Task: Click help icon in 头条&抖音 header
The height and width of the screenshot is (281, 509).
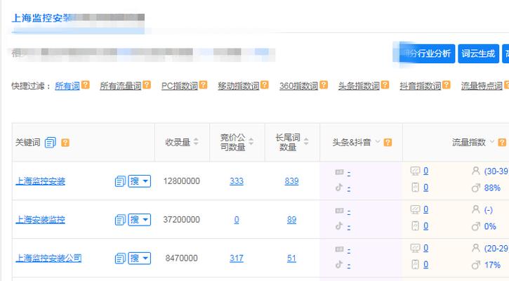Action: tap(388, 143)
